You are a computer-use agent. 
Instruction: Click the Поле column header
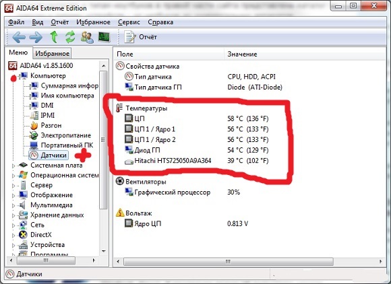169,54
